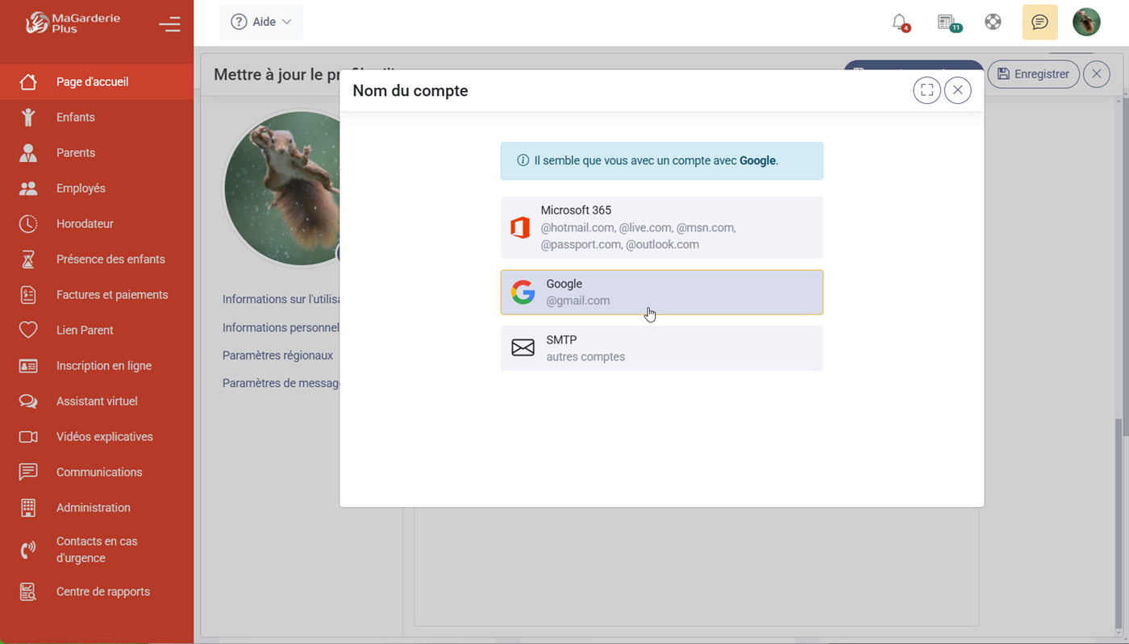Switch to Paramètres régionaux tab
The height and width of the screenshot is (644, 1129).
[277, 355]
